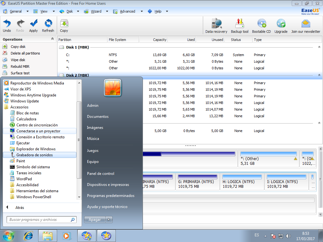
Task: Open Internet Explorer from taskbar
Action: pyautogui.click(x=28, y=235)
